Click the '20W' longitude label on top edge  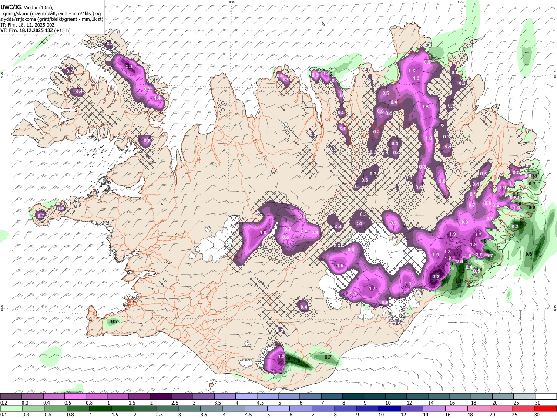coord(232,2)
